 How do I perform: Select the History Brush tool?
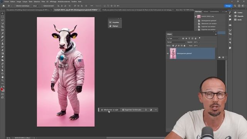click(2, 47)
